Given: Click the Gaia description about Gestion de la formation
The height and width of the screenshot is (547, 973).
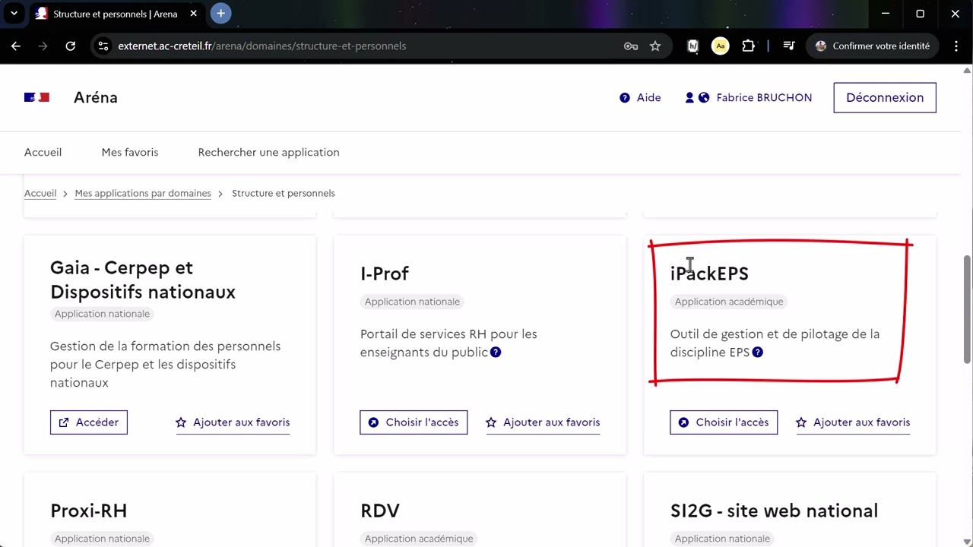Looking at the screenshot, I should 165,365.
